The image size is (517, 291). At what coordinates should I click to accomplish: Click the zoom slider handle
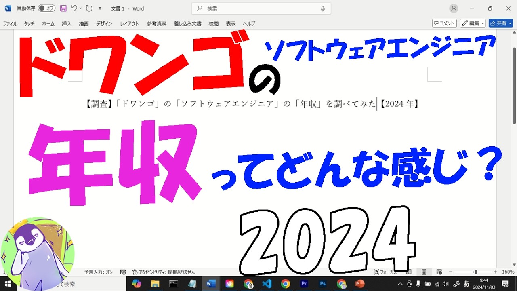coord(476,272)
